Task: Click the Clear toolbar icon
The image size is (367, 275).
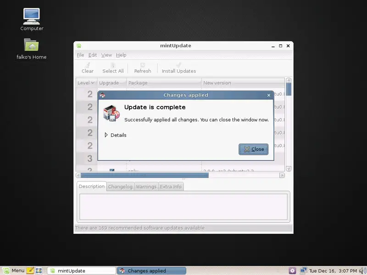Action: coord(88,68)
